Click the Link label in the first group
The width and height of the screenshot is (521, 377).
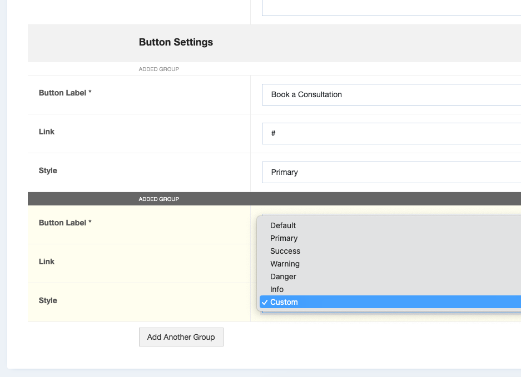(x=47, y=132)
